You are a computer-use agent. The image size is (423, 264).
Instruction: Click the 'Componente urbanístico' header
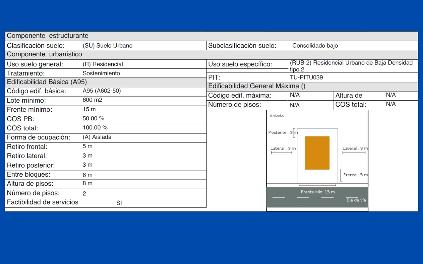point(211,55)
